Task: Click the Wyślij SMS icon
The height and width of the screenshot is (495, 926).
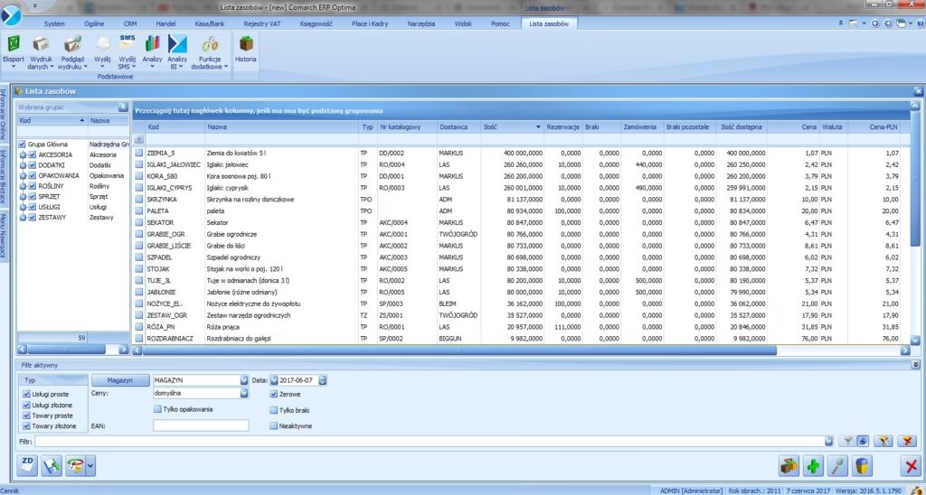Action: pyautogui.click(x=128, y=44)
